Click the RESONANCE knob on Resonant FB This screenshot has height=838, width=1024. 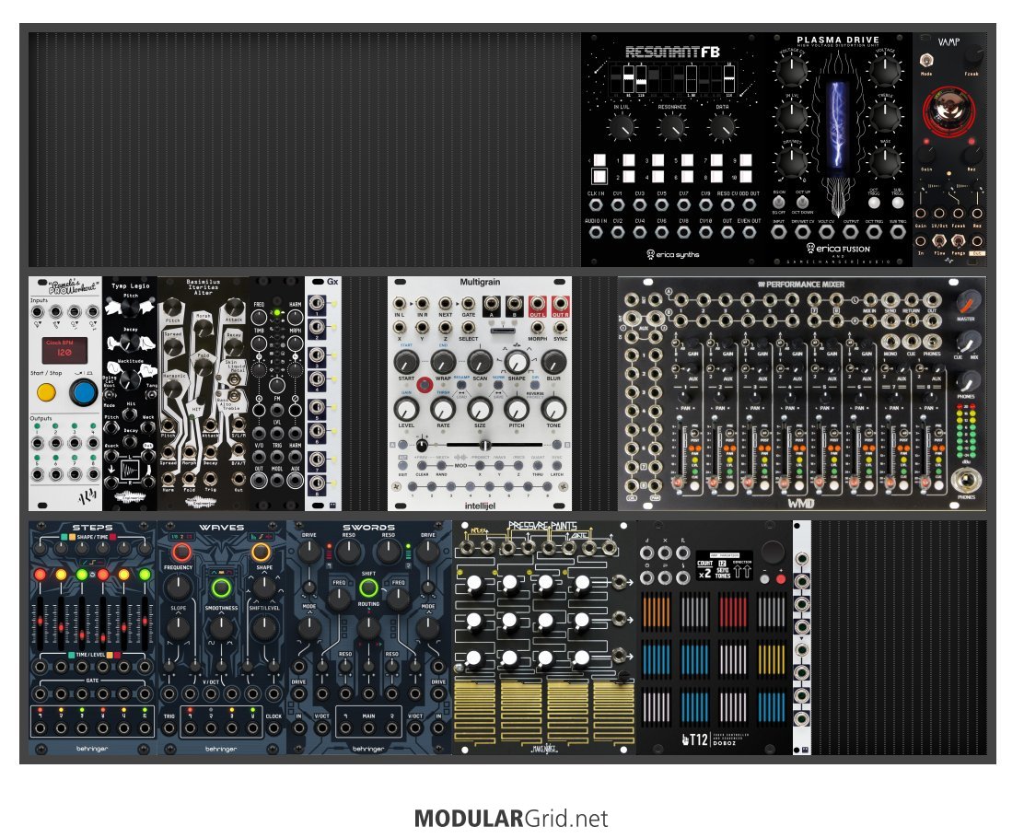[672, 127]
